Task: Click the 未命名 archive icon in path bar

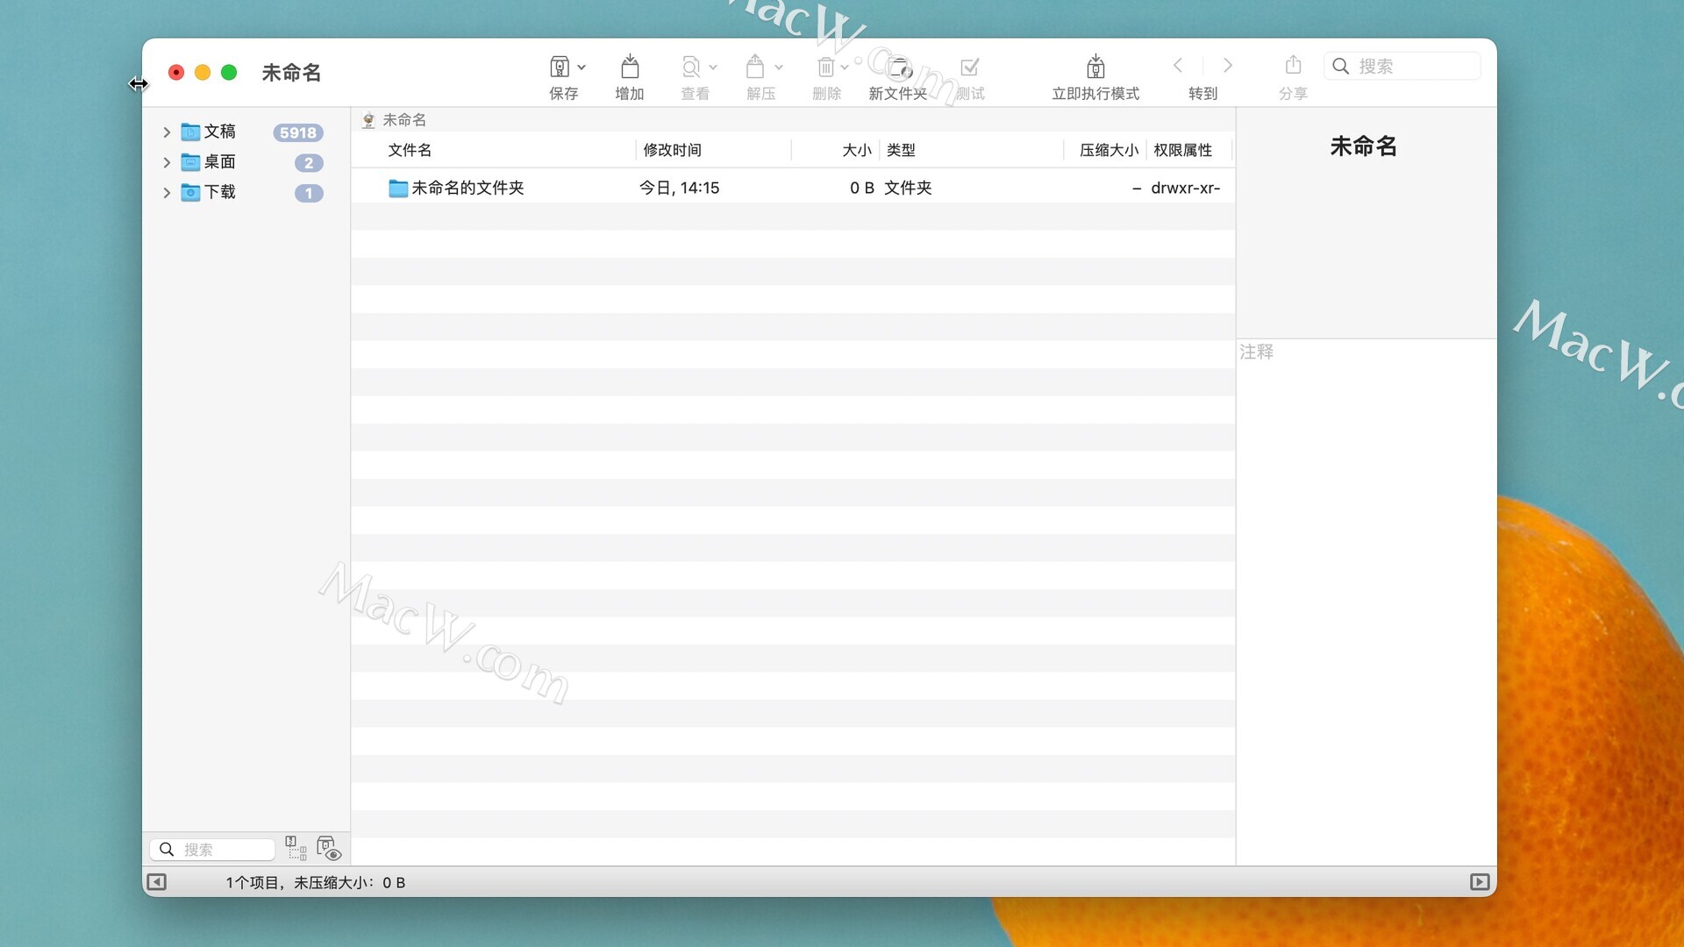Action: pyautogui.click(x=369, y=120)
